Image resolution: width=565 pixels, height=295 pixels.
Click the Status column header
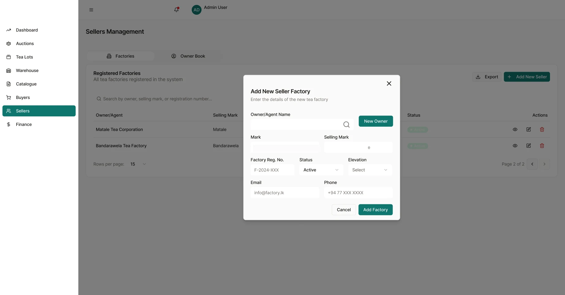[x=414, y=115]
